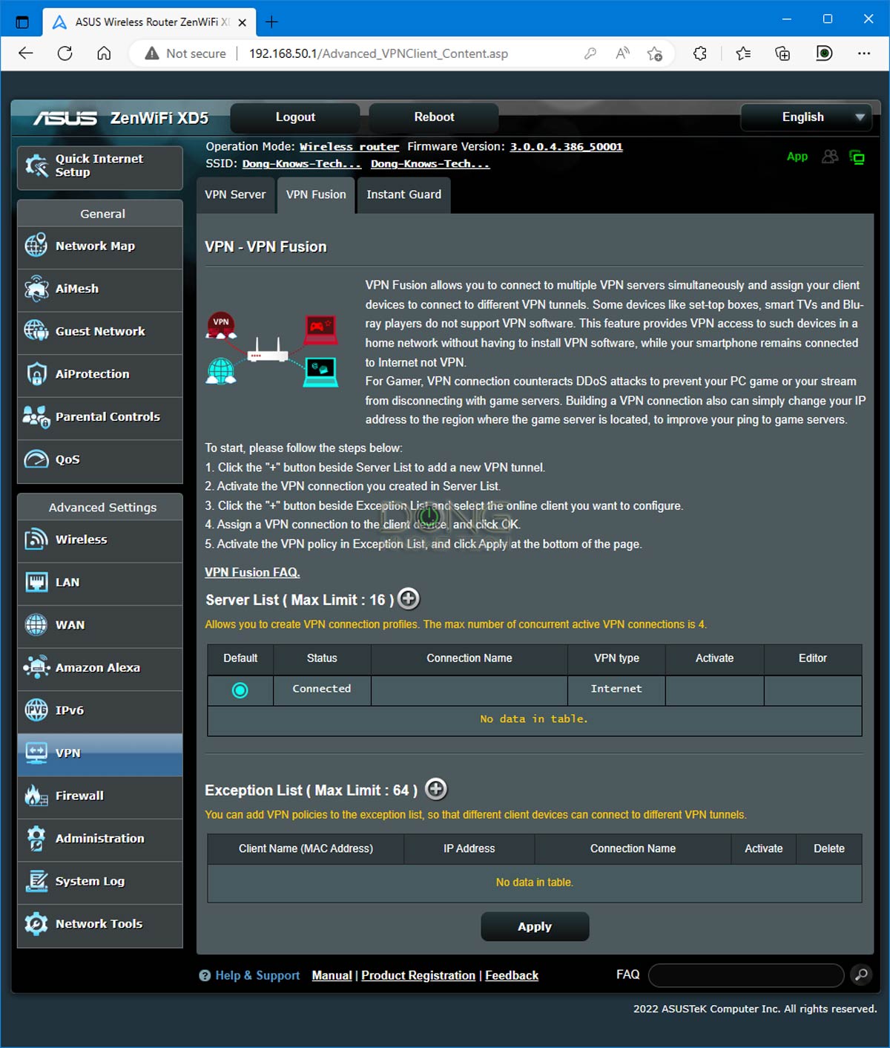Screen dimensions: 890x1048
Task: Add a client to the Exception List
Action: (436, 789)
